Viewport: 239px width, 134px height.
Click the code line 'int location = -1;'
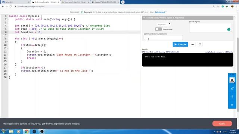[28, 32]
